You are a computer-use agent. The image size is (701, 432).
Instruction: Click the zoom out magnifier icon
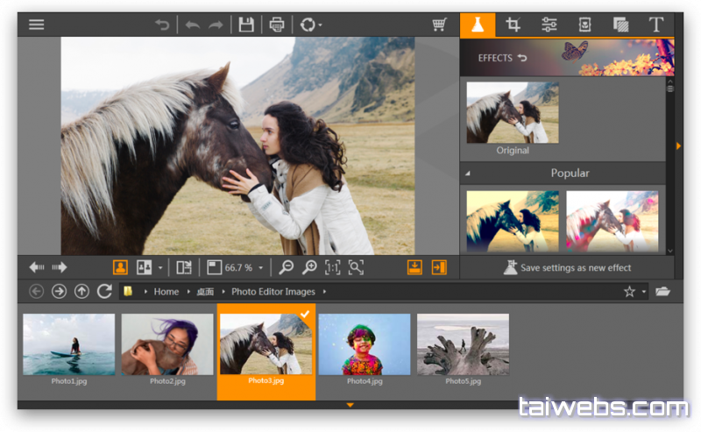[287, 267]
